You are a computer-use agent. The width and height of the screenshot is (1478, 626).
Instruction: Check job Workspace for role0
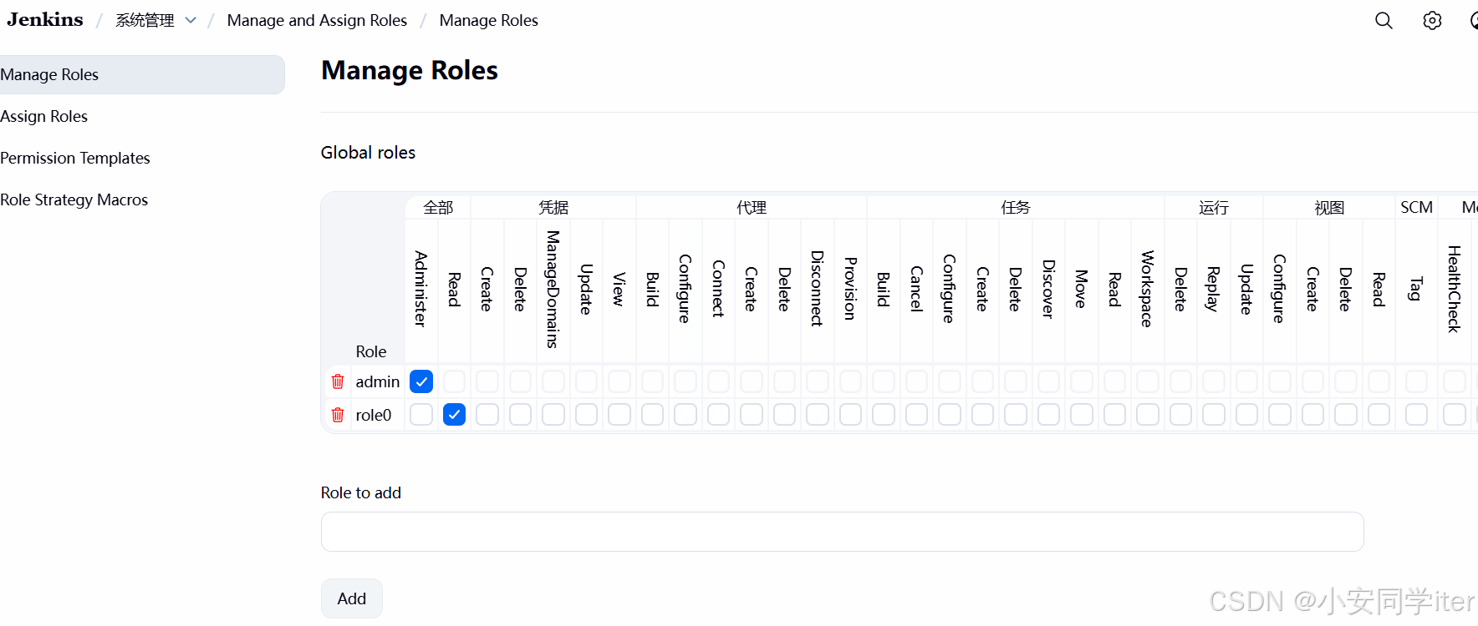1148,415
